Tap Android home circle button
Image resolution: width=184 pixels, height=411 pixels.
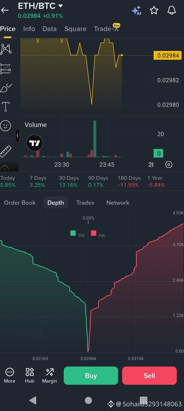pyautogui.click(x=88, y=400)
